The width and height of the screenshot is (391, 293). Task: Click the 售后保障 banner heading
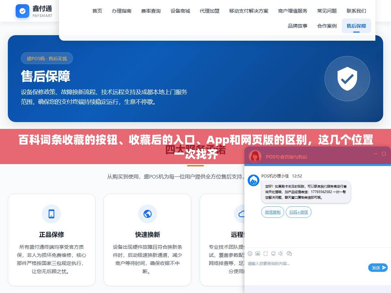46,77
